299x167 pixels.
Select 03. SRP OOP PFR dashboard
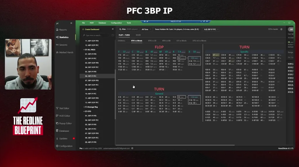pyautogui.click(x=92, y=63)
